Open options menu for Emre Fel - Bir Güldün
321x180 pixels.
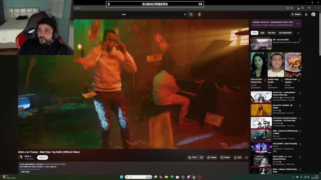pyautogui.click(x=300, y=105)
